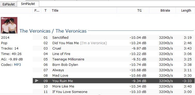
Task: Click The Veronicas / The Veronicas group header
Action: 53,31
